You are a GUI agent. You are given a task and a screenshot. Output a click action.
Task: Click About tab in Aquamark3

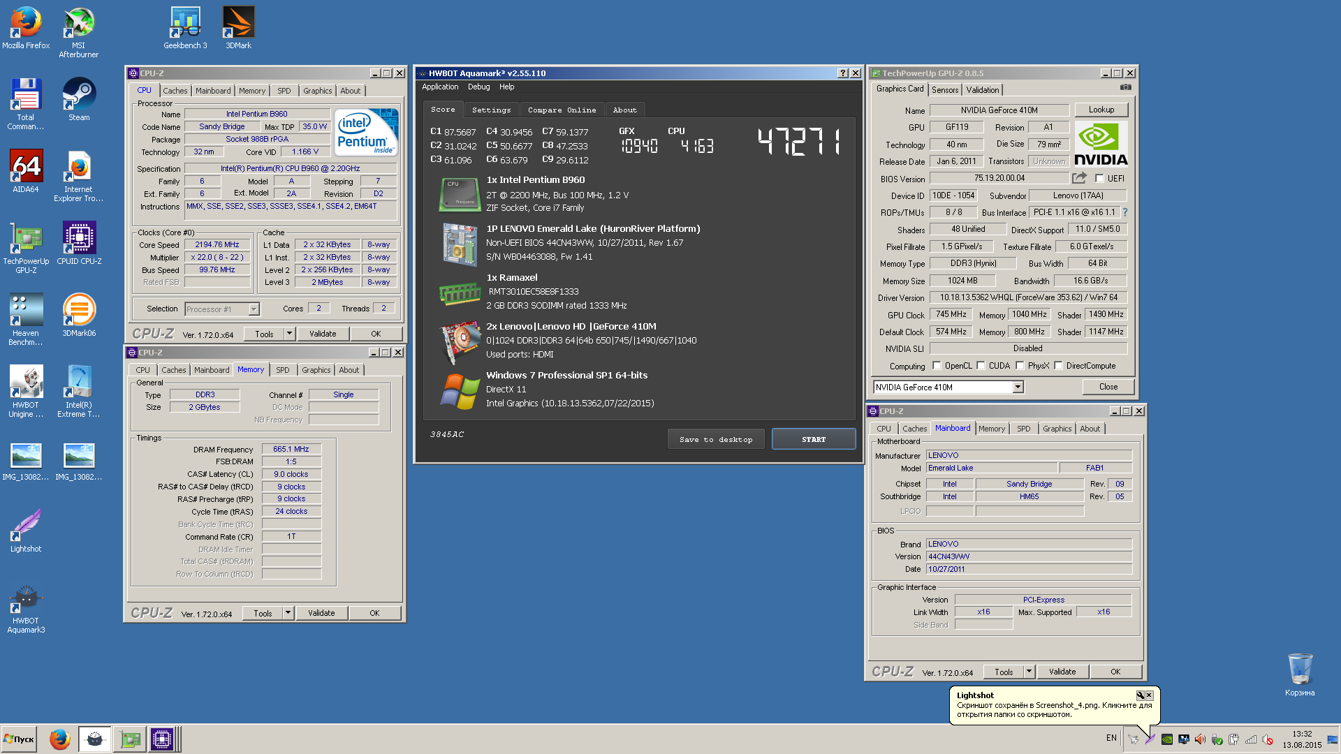pyautogui.click(x=624, y=110)
